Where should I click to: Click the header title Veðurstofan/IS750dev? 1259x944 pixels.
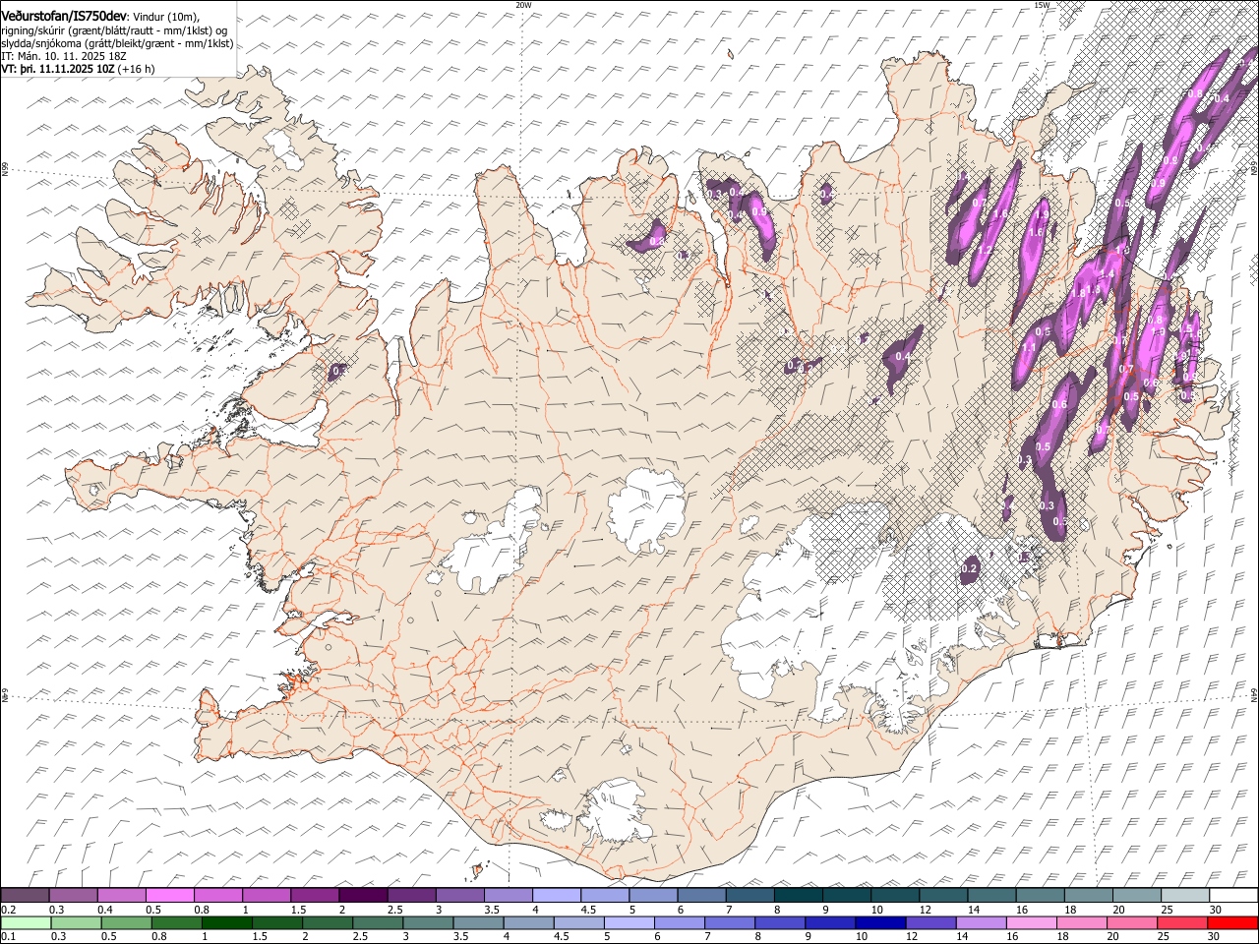click(63, 17)
